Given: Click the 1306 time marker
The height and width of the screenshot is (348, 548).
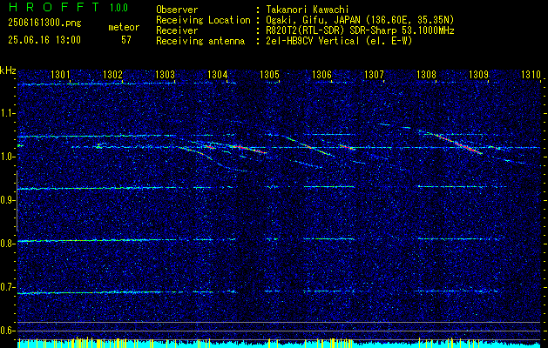Looking at the screenshot, I should (x=321, y=74).
